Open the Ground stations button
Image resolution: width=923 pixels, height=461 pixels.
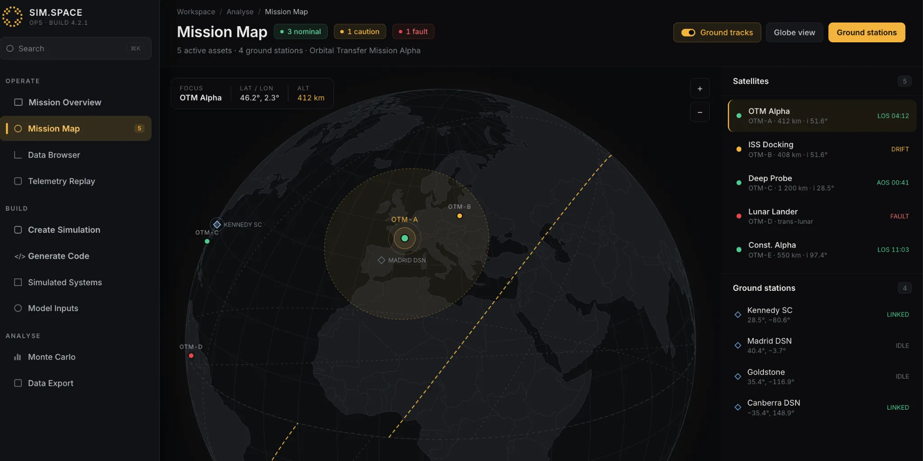point(867,32)
